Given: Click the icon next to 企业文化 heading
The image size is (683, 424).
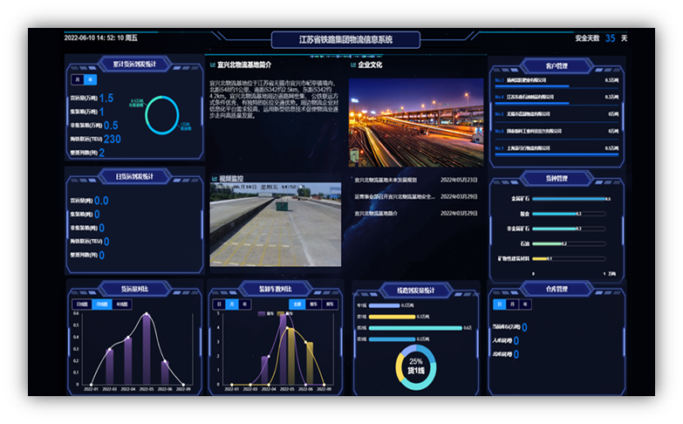Looking at the screenshot, I should [352, 65].
